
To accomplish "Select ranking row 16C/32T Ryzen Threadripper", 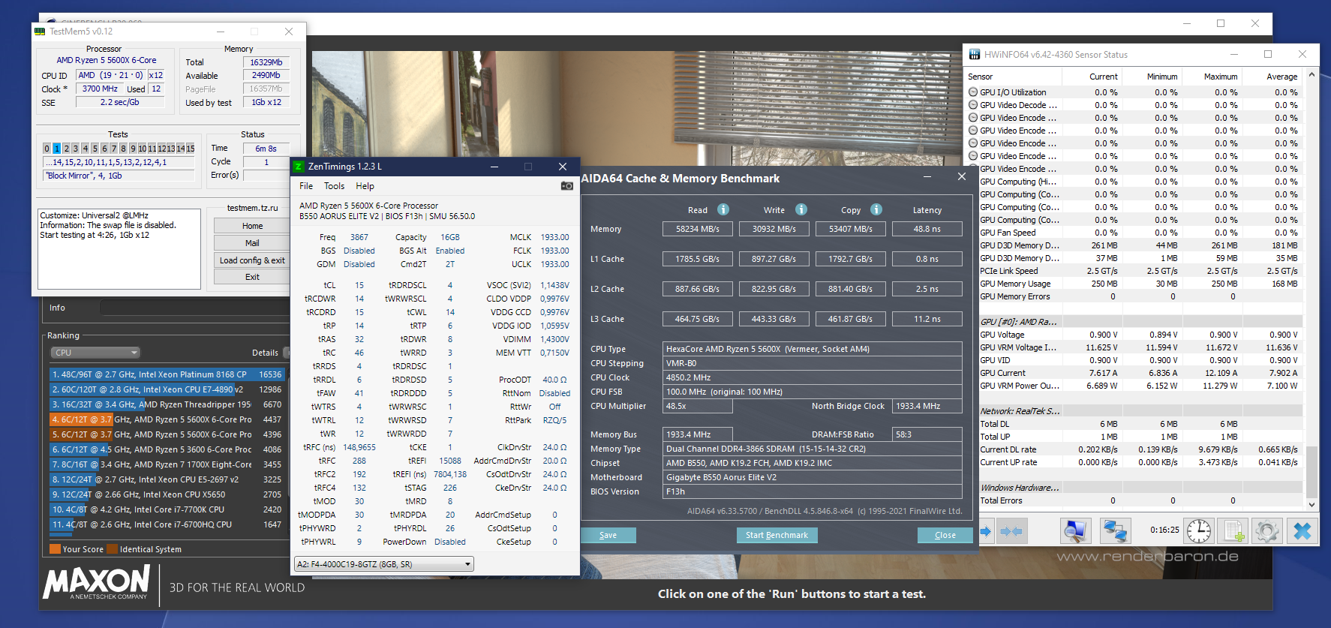I will 167,404.
